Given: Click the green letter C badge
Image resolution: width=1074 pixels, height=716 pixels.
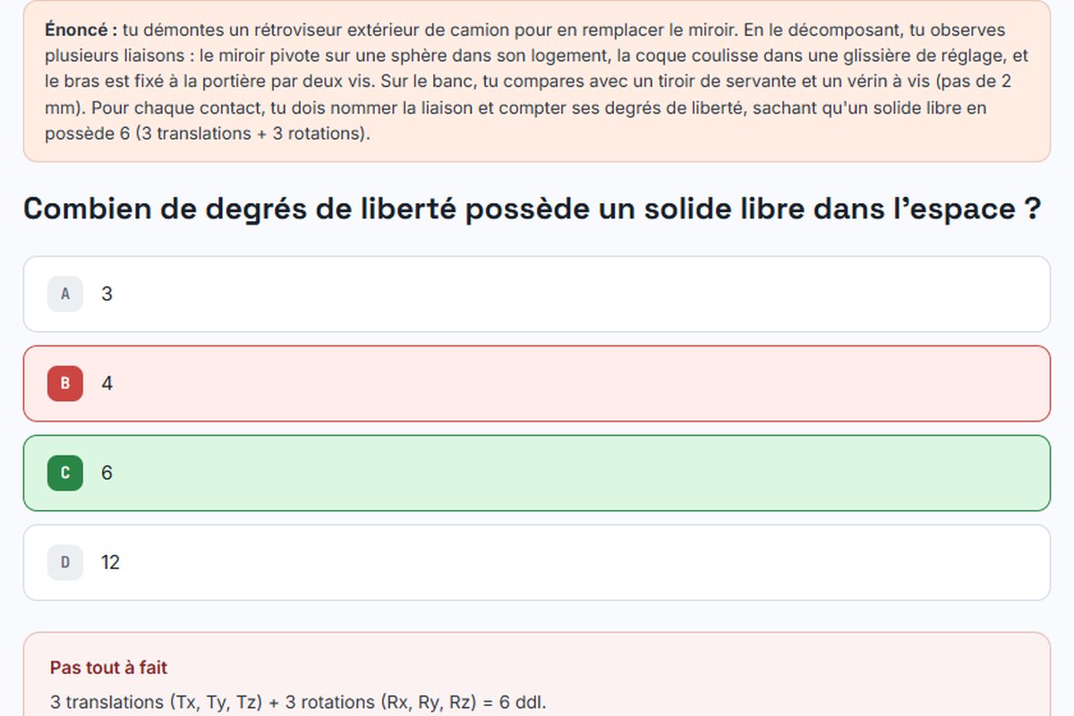Looking at the screenshot, I should point(65,473).
